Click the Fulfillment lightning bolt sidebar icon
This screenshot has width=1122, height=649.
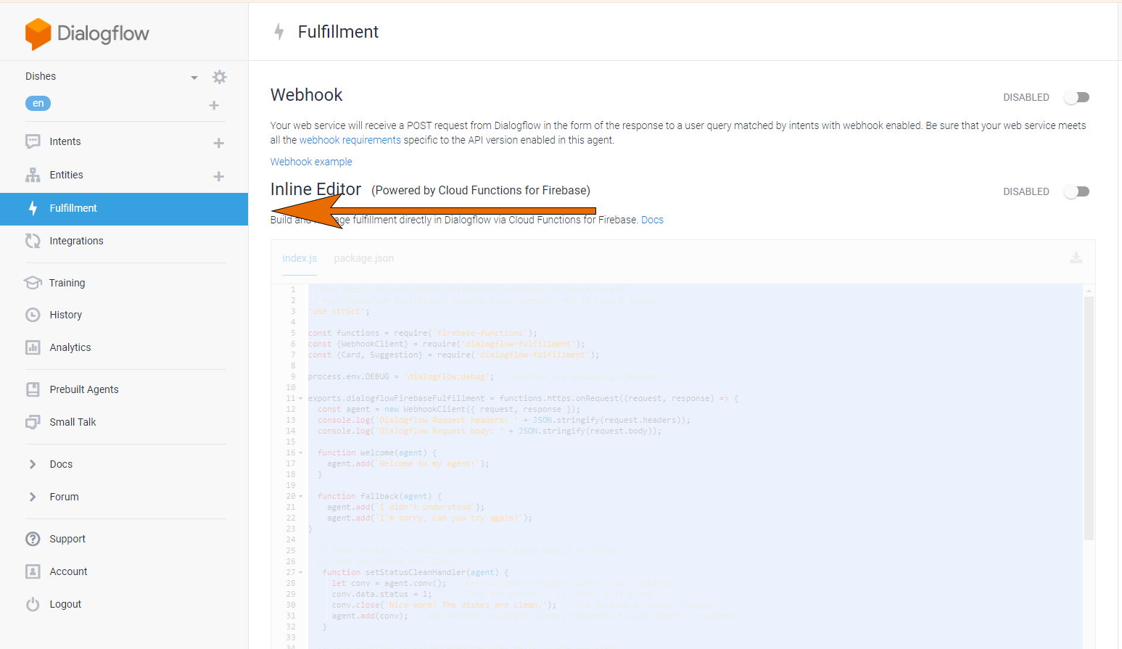pos(33,208)
